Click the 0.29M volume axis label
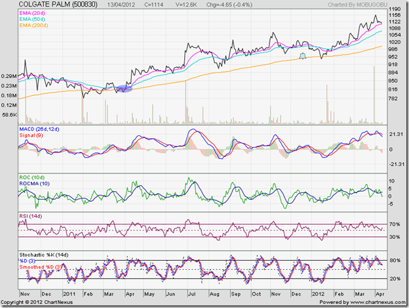This screenshot has height=308, width=409. pos(9,76)
